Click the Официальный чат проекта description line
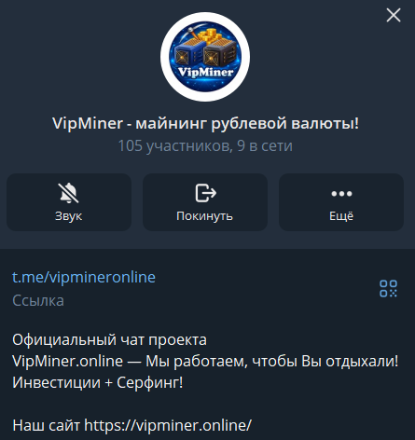Screen dimensions: 415x440 [x=109, y=339]
